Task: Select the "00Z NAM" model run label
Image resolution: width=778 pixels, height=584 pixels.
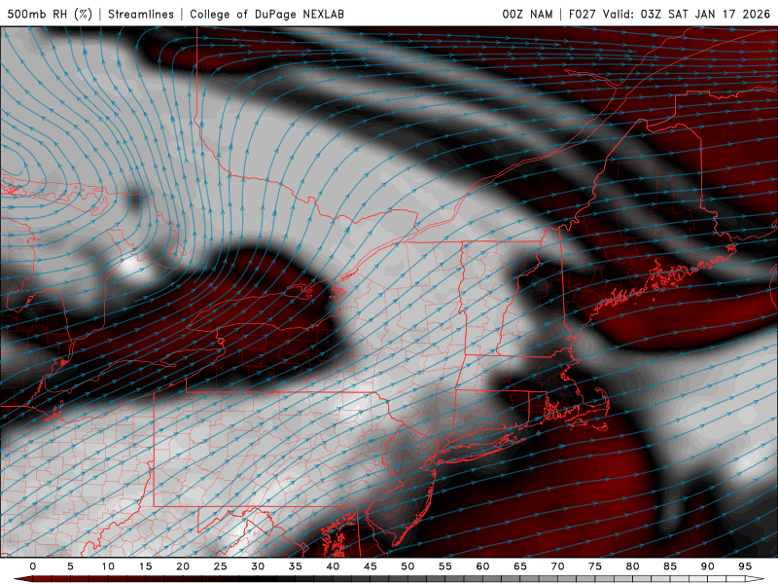Action: tap(527, 14)
